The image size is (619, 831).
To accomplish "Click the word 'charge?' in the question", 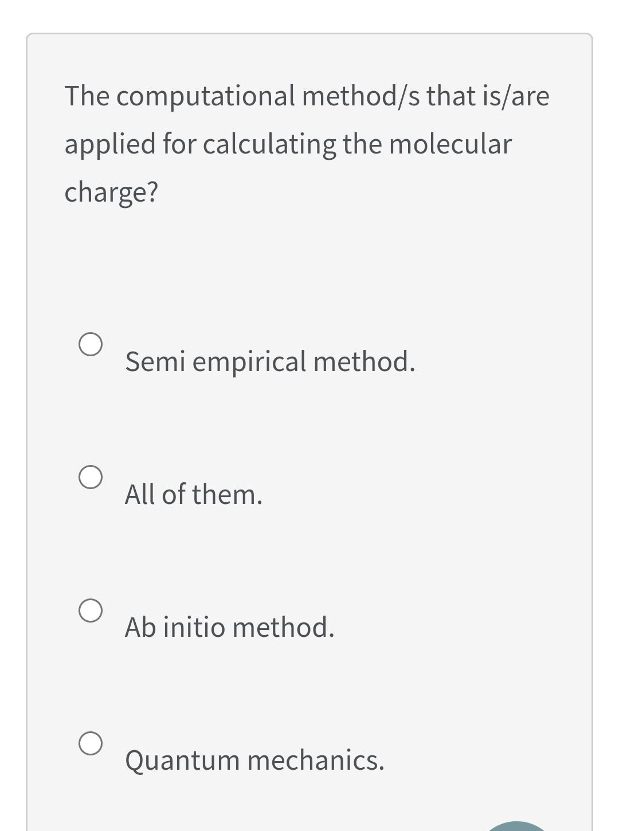I will pyautogui.click(x=111, y=191).
